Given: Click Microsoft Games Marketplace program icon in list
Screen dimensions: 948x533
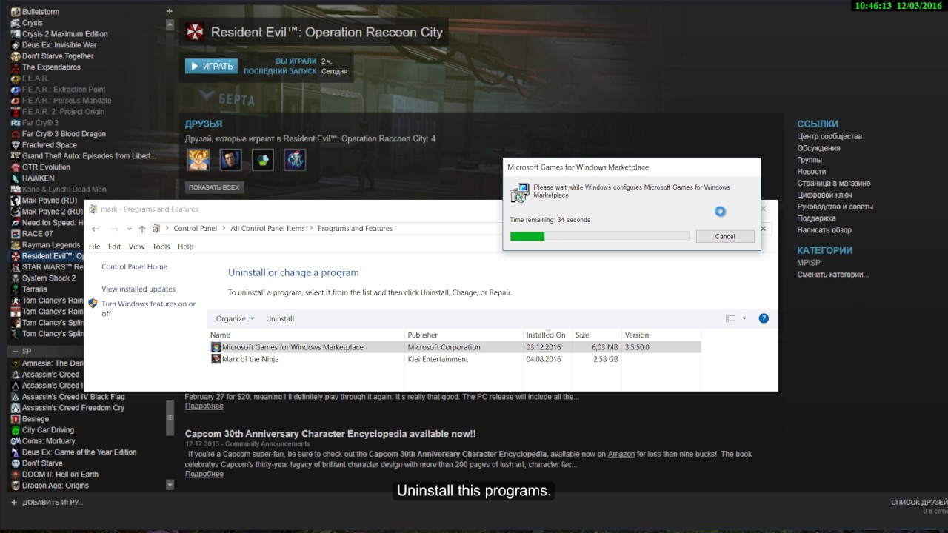Looking at the screenshot, I should (x=216, y=347).
